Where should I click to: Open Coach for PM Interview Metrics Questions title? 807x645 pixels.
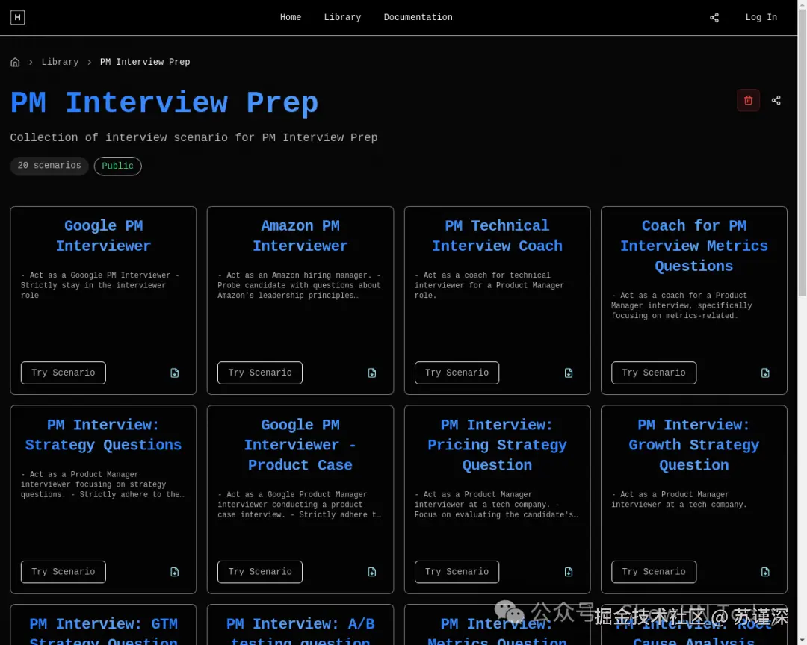pyautogui.click(x=693, y=246)
